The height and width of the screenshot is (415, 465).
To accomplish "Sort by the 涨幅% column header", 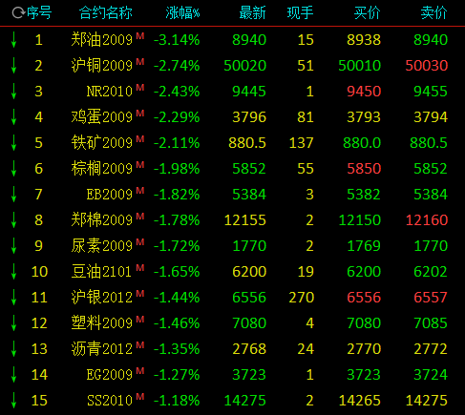I will (x=182, y=13).
